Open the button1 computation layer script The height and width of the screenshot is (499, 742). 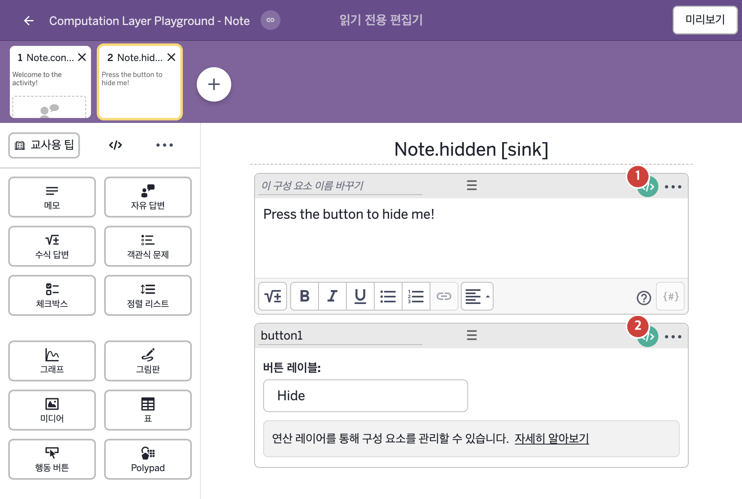[648, 337]
